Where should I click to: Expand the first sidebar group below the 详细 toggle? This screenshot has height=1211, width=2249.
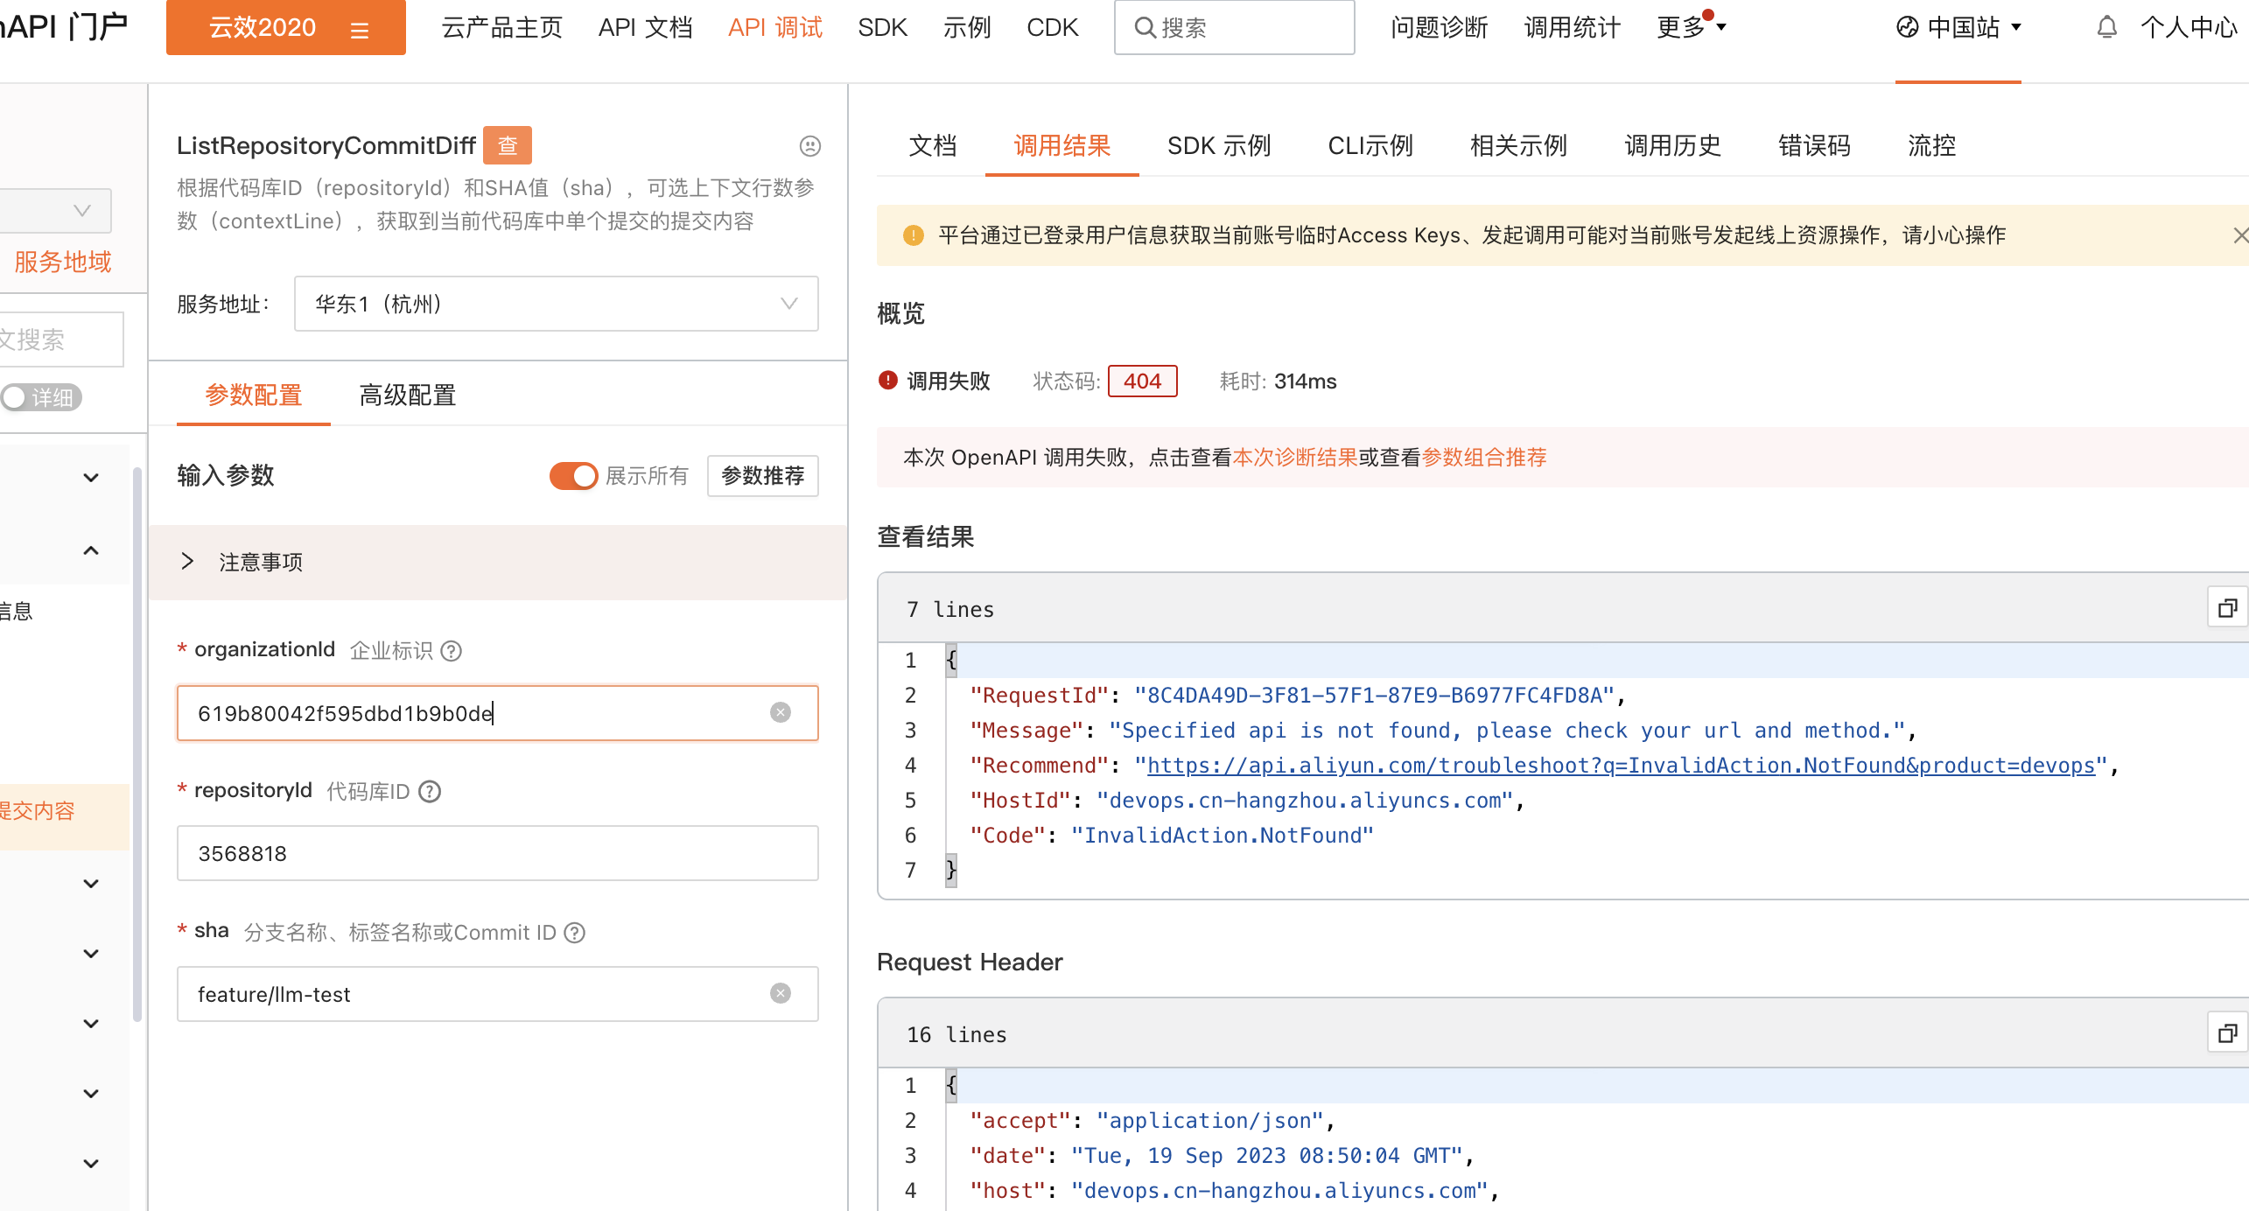[x=91, y=478]
